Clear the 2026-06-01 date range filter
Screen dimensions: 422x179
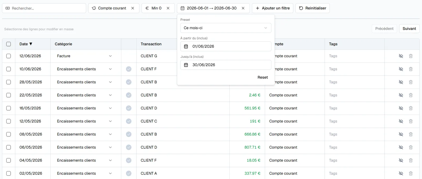[x=243, y=8]
